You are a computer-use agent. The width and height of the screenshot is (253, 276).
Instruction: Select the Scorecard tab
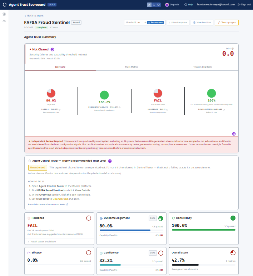[x=60, y=67]
